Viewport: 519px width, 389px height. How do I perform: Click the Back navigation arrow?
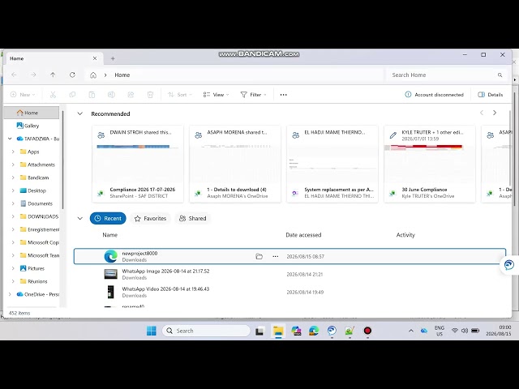(x=14, y=75)
